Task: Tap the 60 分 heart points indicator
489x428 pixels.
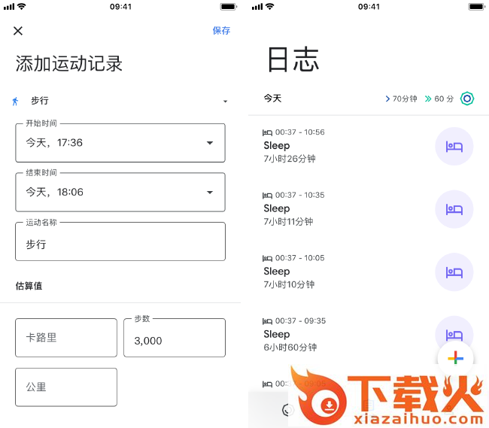Action: coord(439,99)
